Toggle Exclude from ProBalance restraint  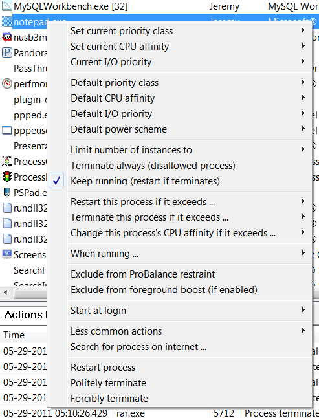coord(142,274)
